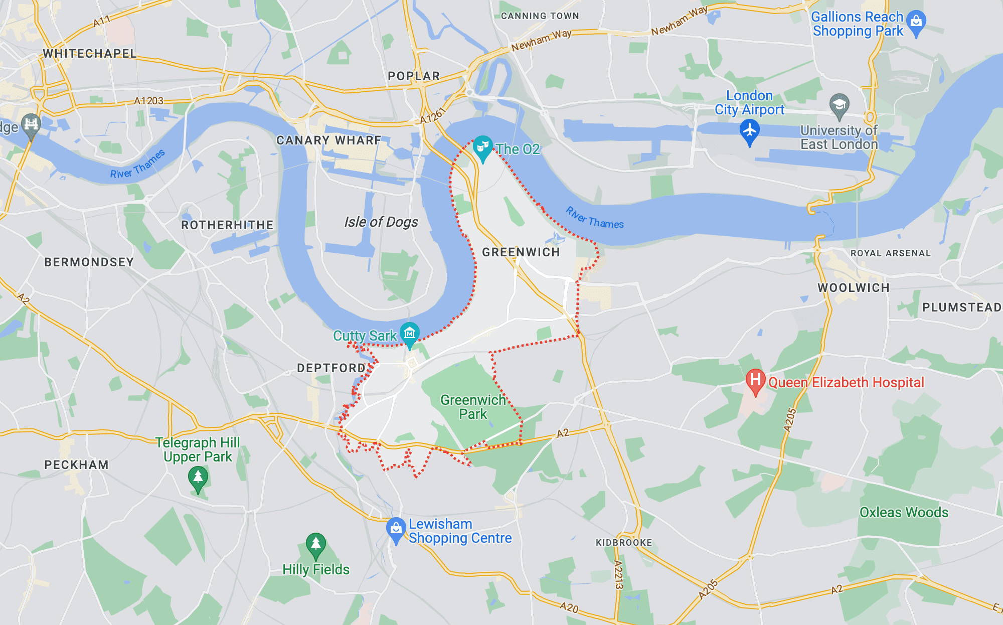Click The O2 venue pin icon
The image size is (1003, 625).
[x=482, y=148]
